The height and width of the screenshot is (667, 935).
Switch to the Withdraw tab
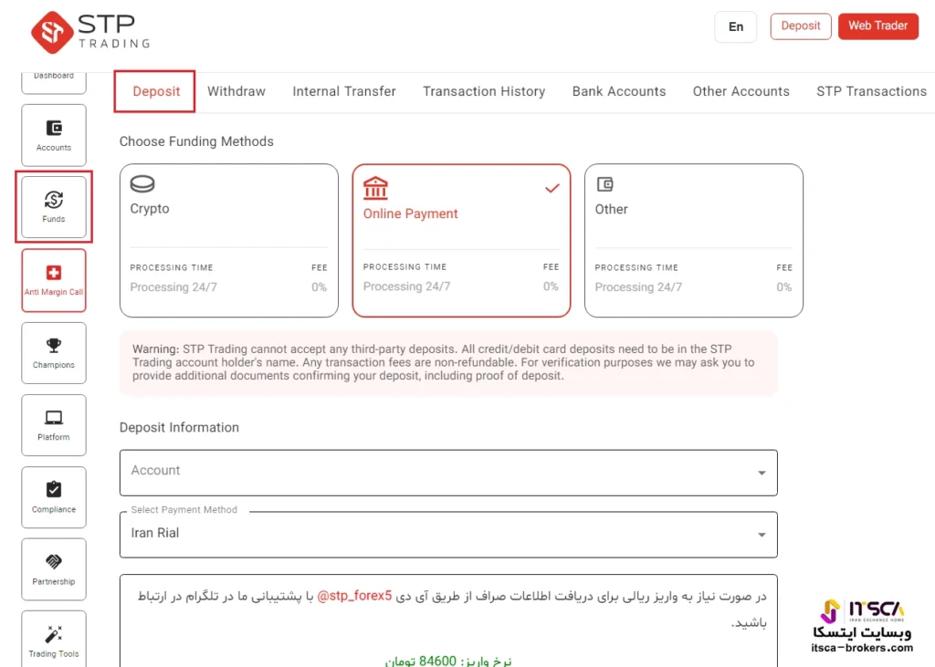click(x=236, y=91)
